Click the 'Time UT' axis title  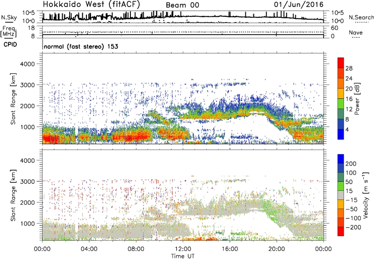(183, 256)
